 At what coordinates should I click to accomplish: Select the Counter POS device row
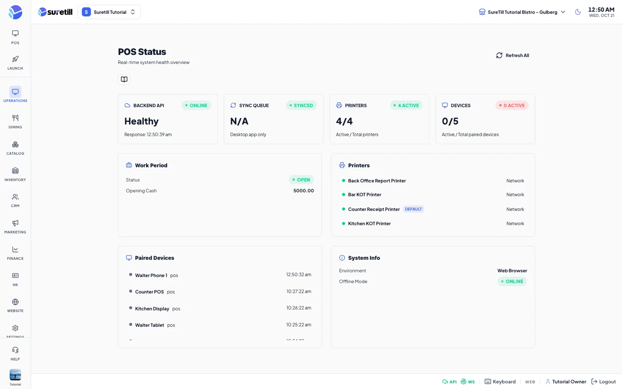pyautogui.click(x=220, y=292)
